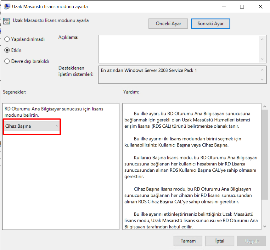The image size is (270, 250).
Task: Minimize the dialog window
Action: click(x=224, y=7)
